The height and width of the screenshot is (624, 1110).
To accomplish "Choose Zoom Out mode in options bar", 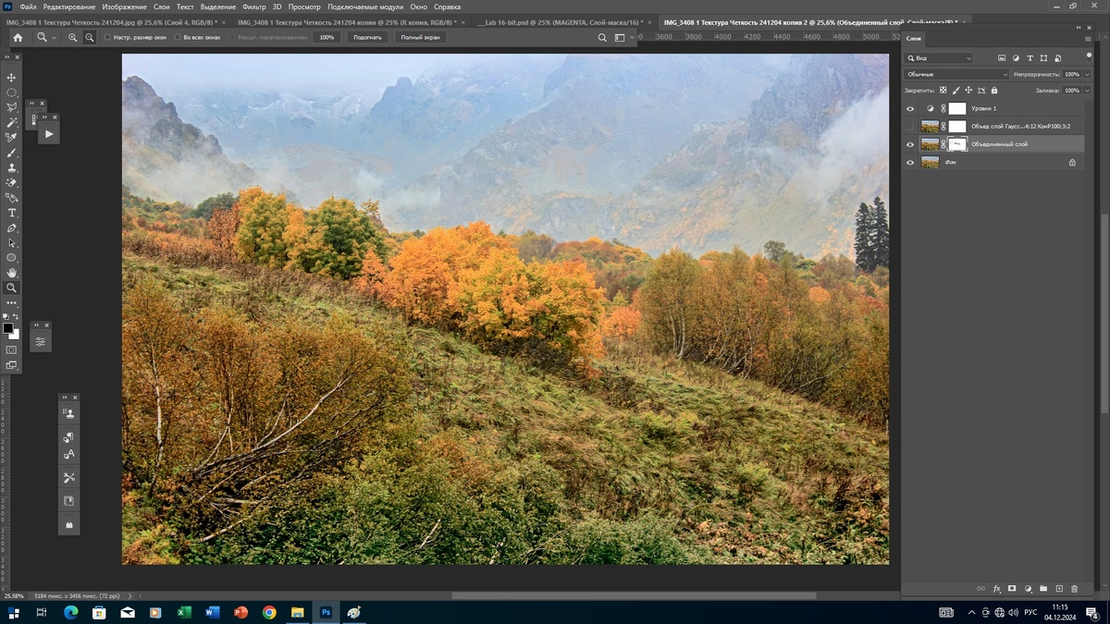I will click(x=90, y=37).
